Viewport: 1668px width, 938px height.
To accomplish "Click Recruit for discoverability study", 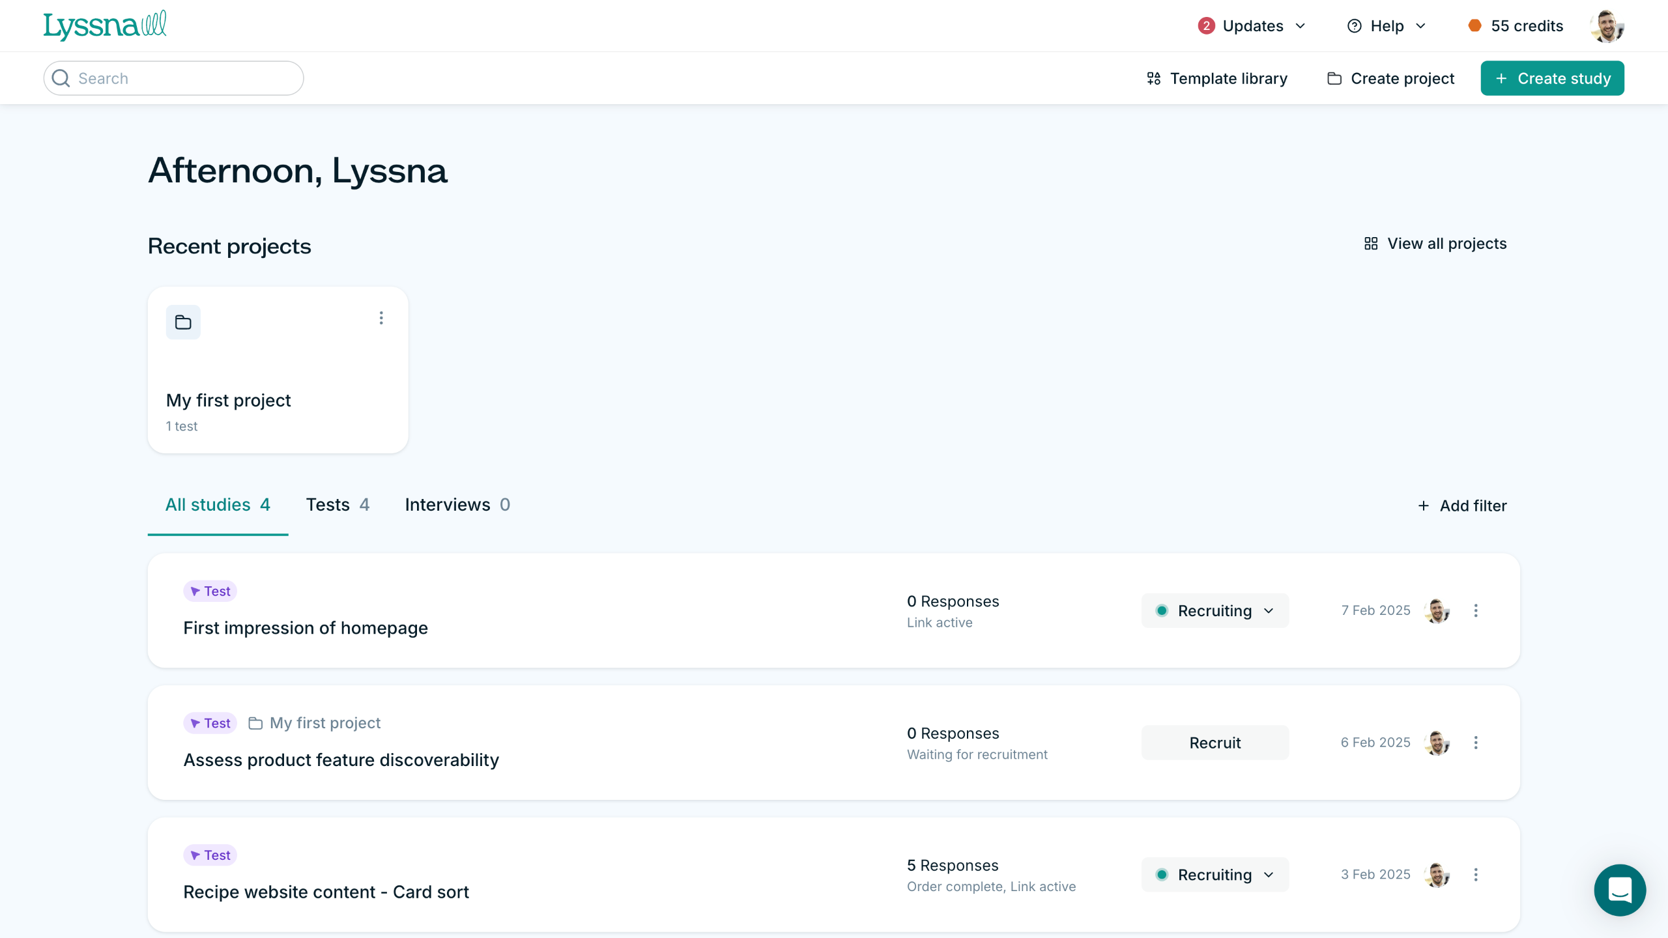I will 1215,743.
